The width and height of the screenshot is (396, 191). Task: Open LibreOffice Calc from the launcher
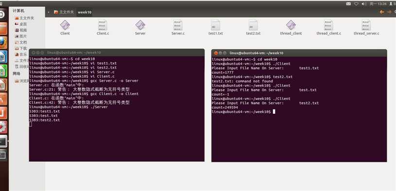point(3,71)
